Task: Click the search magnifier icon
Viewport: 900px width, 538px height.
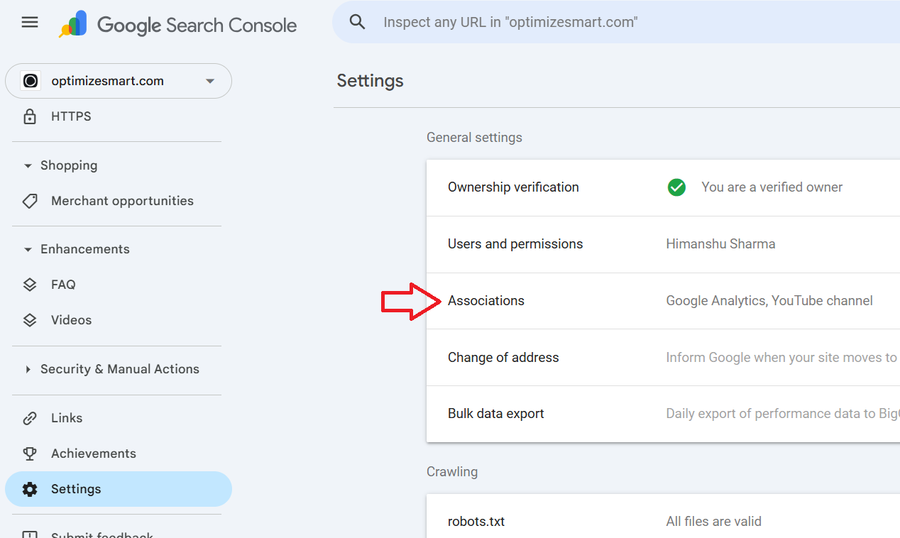Action: pos(358,22)
